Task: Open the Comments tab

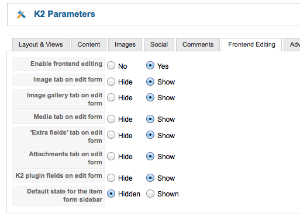Action: pos(198,44)
